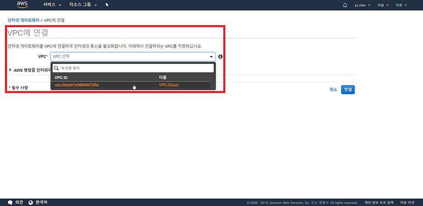Open 의견 feedback in footer

[19, 202]
